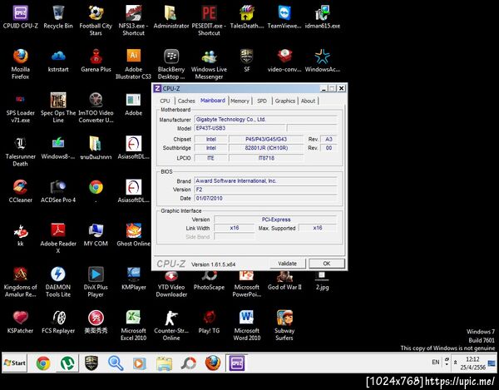The width and height of the screenshot is (499, 390).
Task: Launch Mozilla Firefox from the desktop
Action: tap(20, 64)
